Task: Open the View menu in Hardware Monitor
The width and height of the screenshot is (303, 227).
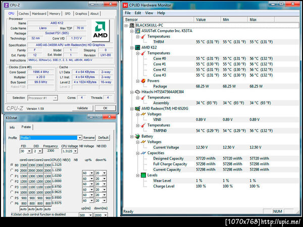Action: (149, 13)
